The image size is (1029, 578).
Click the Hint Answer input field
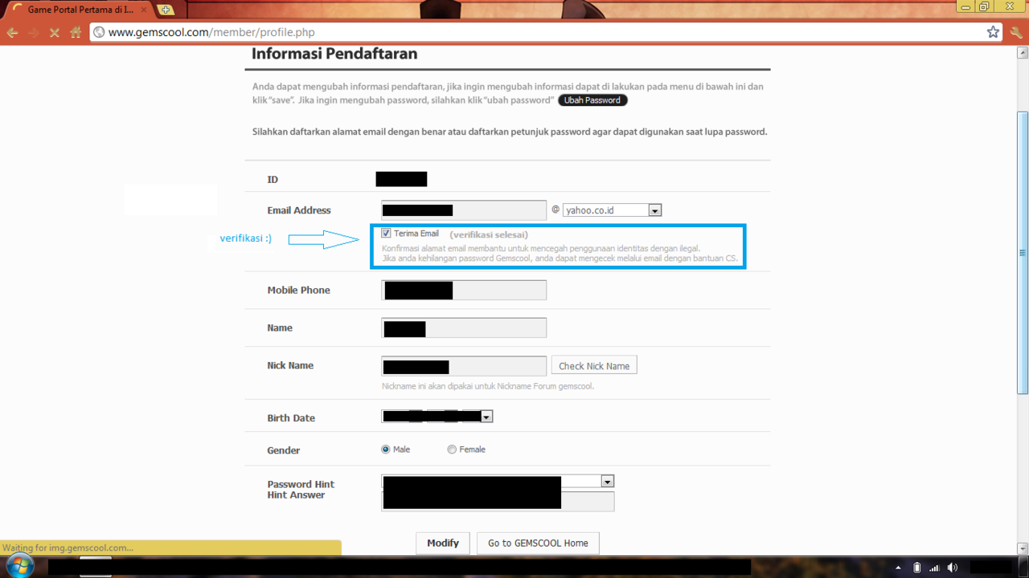point(498,501)
